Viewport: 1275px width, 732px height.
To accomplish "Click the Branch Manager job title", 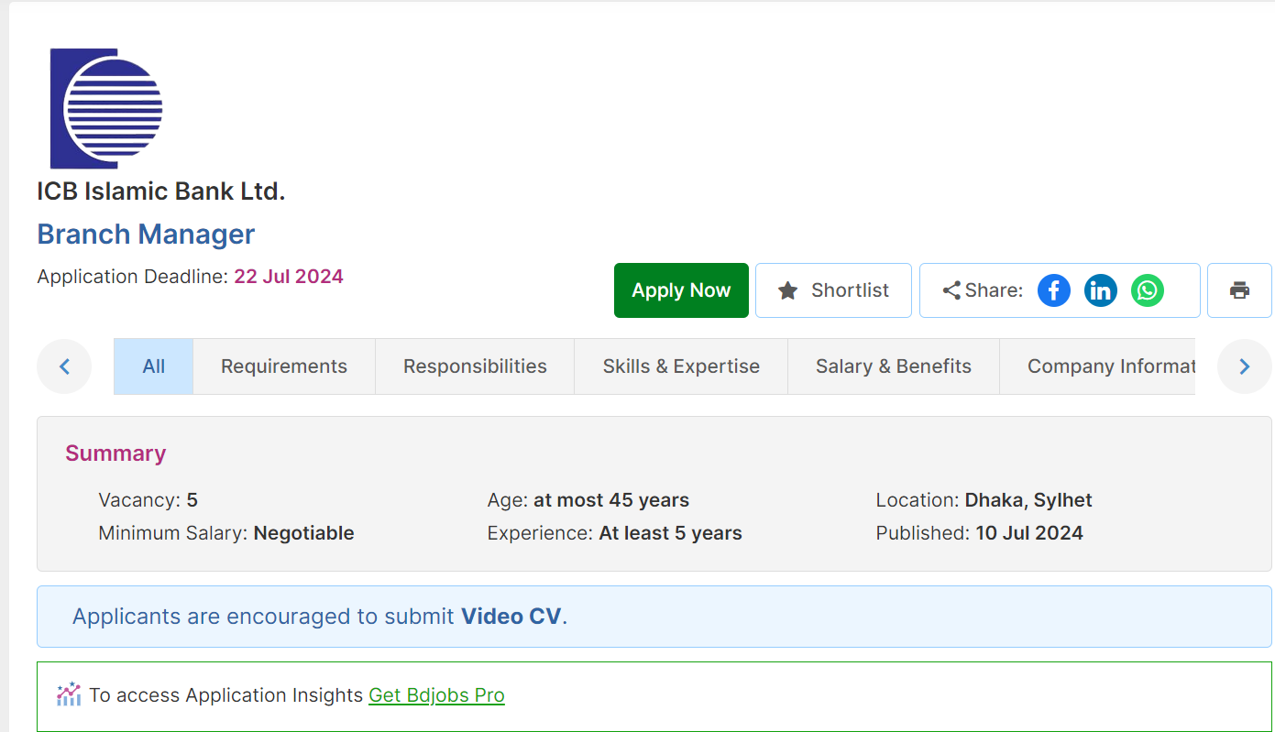I will click(146, 235).
